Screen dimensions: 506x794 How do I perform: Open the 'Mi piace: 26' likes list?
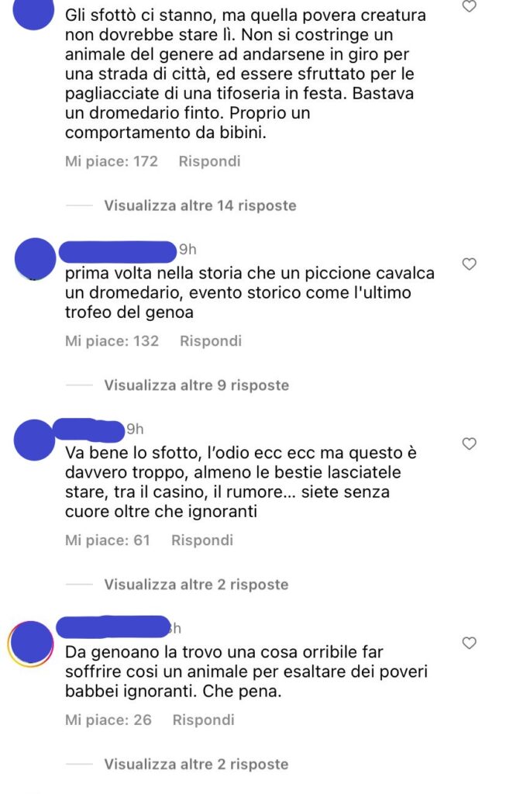(x=108, y=720)
